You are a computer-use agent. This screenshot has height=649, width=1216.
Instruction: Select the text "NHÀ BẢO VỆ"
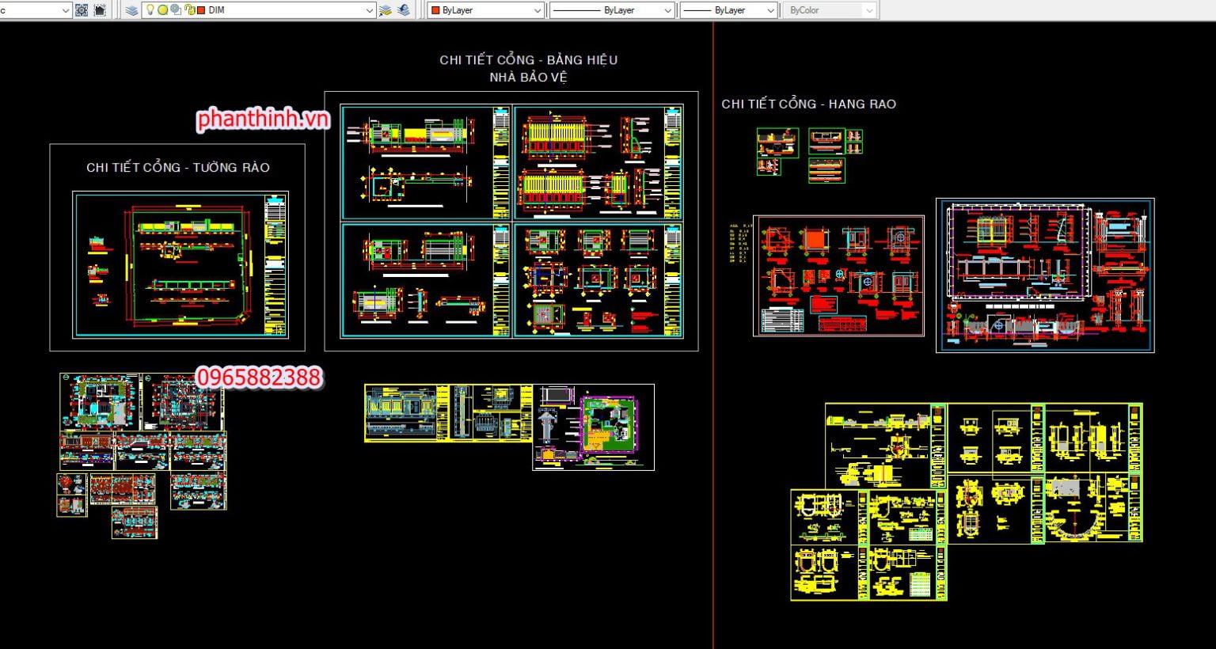pyautogui.click(x=529, y=78)
